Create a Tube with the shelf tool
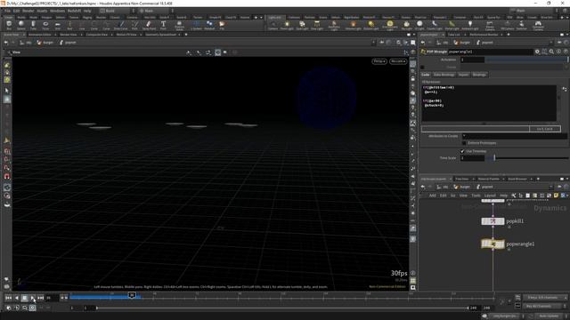 click(33, 25)
